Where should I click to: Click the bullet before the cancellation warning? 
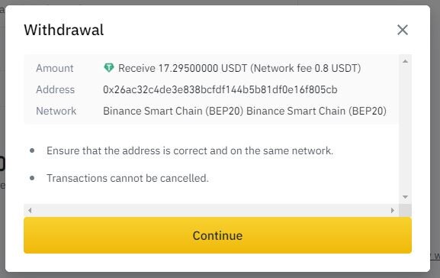(x=32, y=178)
